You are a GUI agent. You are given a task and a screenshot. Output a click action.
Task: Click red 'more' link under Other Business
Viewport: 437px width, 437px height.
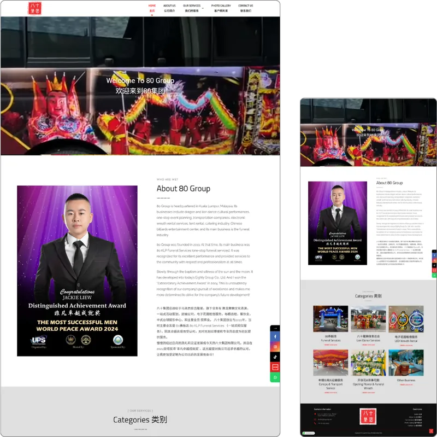pyautogui.click(x=406, y=384)
